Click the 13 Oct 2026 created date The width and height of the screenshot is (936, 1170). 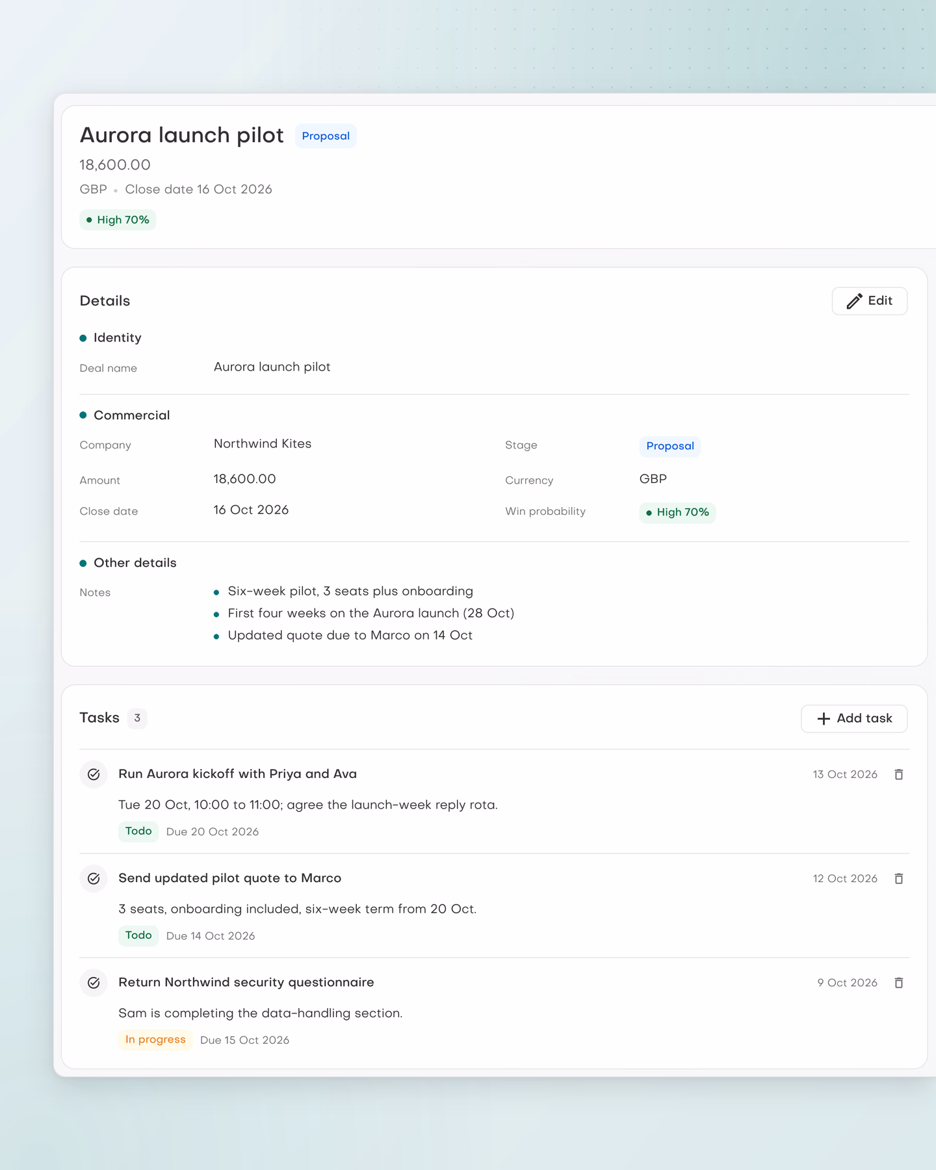click(x=845, y=775)
